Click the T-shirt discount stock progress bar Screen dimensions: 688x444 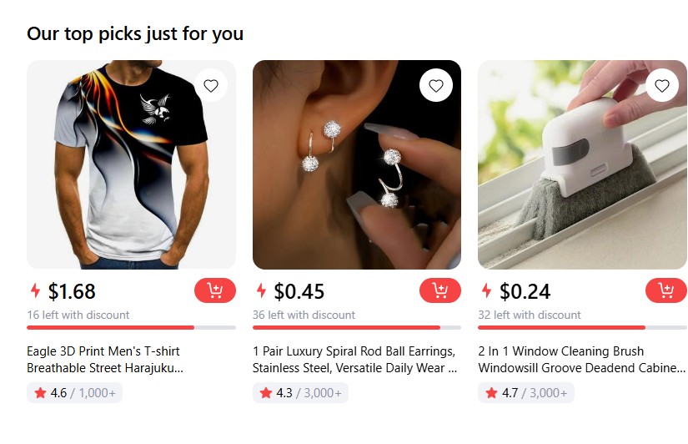(x=131, y=328)
